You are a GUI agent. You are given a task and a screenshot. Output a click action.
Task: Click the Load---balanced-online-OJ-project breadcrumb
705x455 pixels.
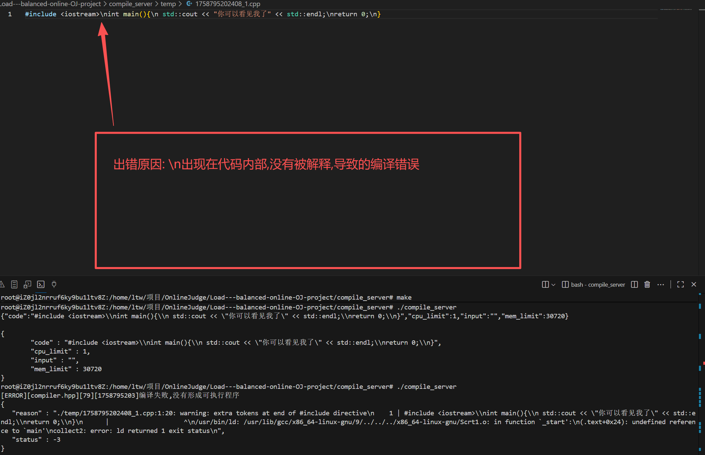50,4
